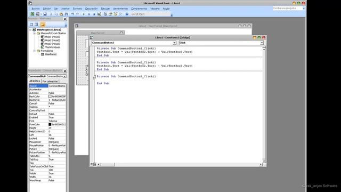The width and height of the screenshot is (341, 192).
Task: Select Hoja3 (Hoja3) in project tree
Action: pyautogui.click(x=52, y=44)
